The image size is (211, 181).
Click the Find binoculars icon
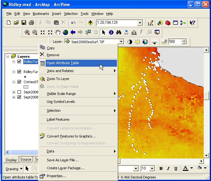[x=119, y=32]
